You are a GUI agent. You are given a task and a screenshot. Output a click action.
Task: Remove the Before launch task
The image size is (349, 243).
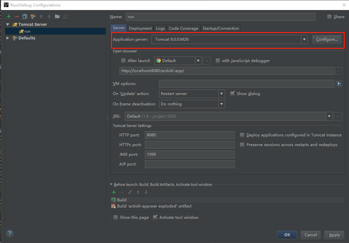pyautogui.click(x=122, y=192)
